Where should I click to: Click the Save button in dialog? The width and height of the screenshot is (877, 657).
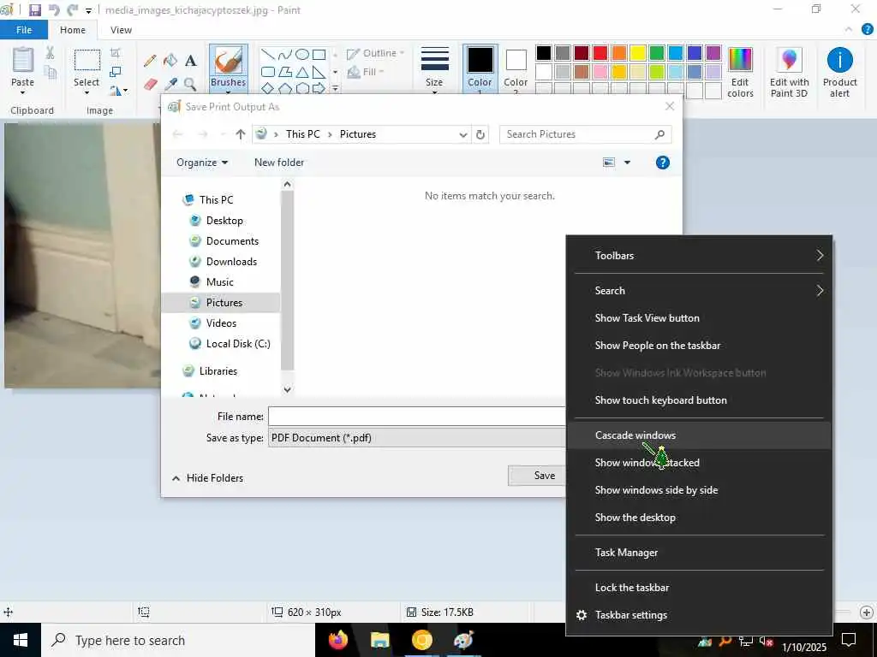click(x=537, y=476)
